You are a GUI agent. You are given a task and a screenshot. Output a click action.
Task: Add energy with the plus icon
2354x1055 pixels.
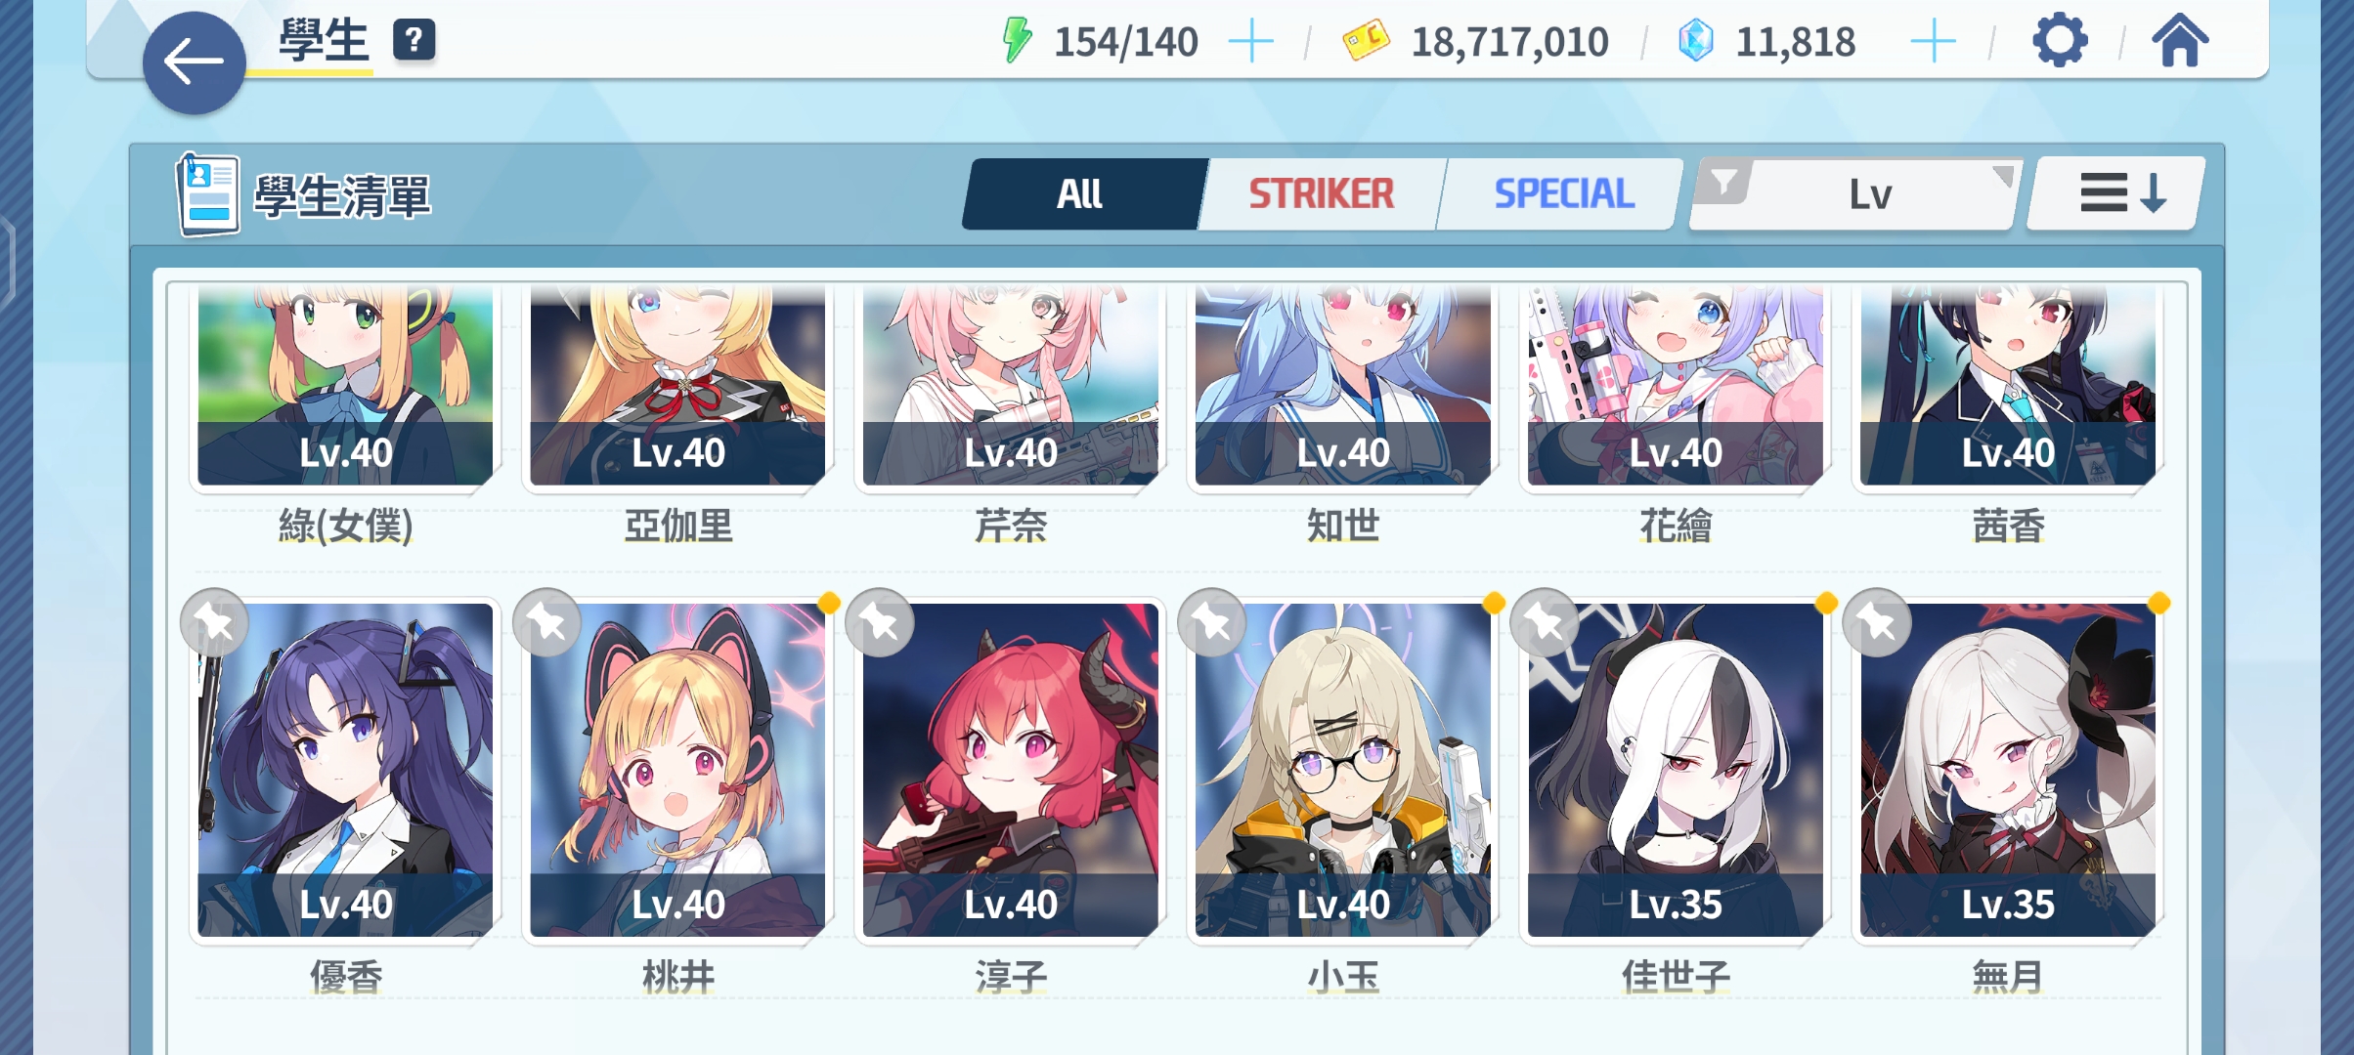[1250, 42]
